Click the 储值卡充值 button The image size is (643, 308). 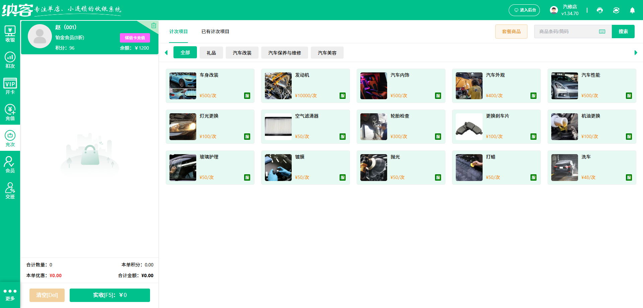coord(135,38)
